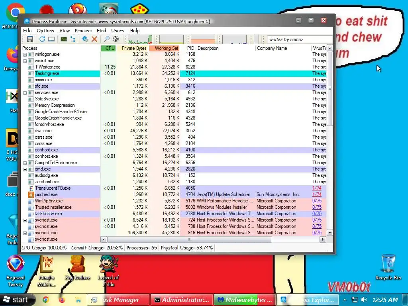Click the Firefox icon on the taskbar

(62, 300)
